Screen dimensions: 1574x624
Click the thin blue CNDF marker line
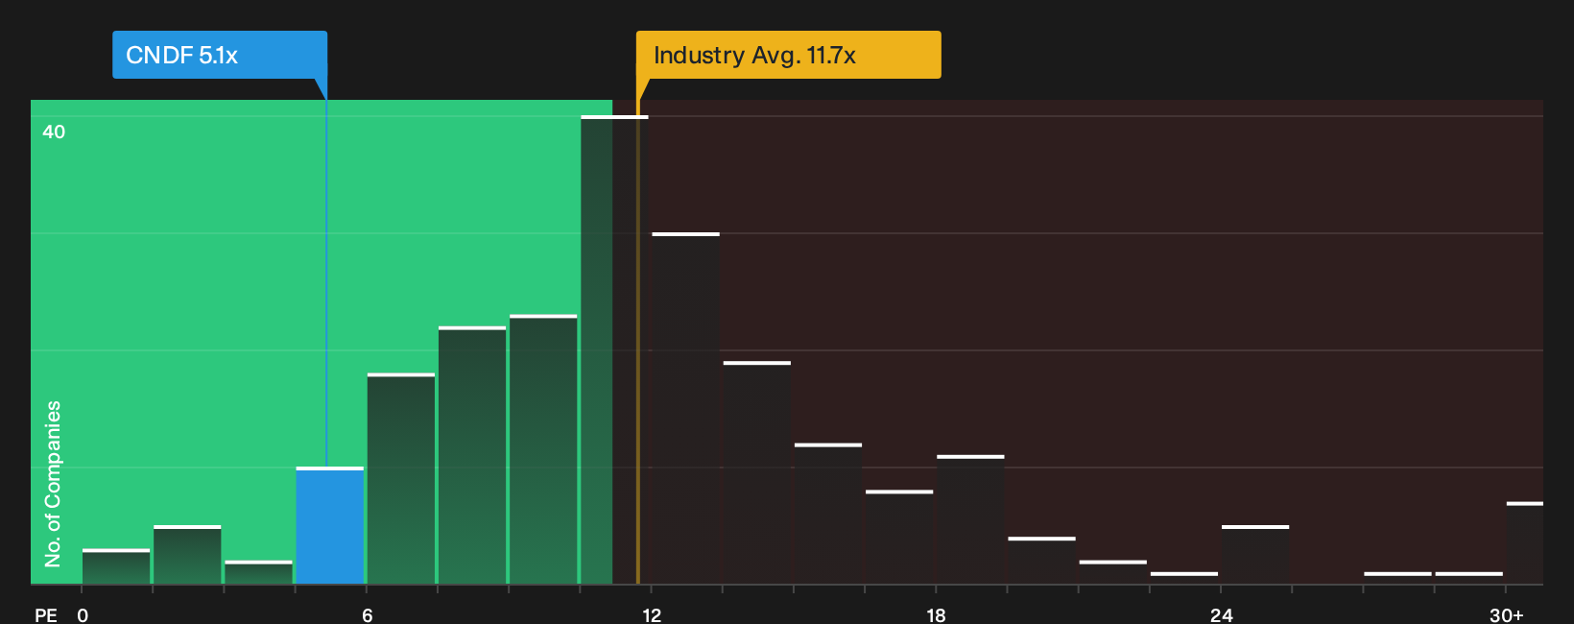326,283
